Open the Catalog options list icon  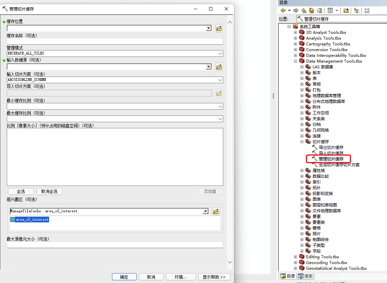click(367, 10)
